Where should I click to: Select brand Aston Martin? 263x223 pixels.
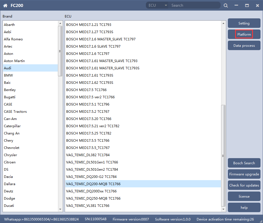(30, 61)
